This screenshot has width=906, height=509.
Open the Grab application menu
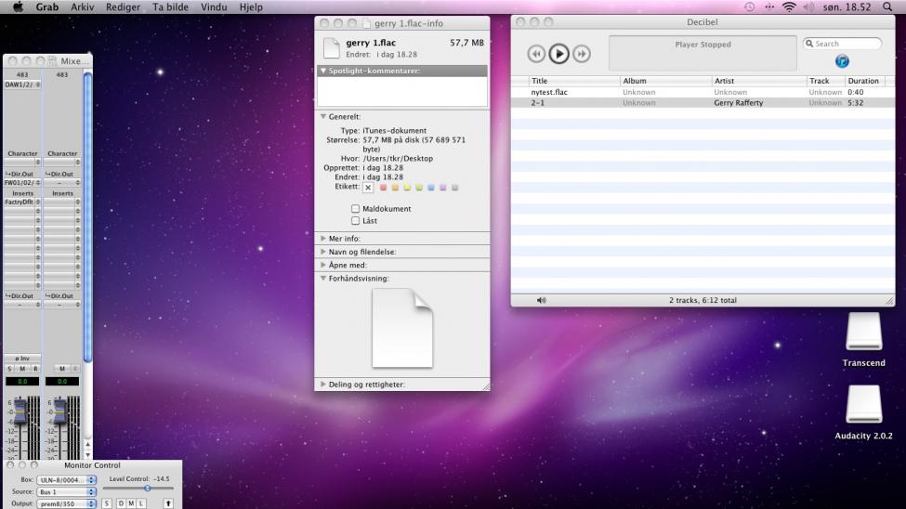(x=46, y=7)
